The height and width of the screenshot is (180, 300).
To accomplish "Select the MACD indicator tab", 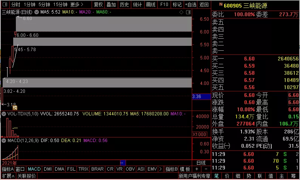I will (34, 169).
